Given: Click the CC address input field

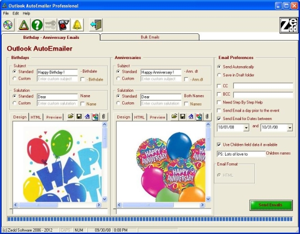Looking at the screenshot, I should pos(263,86).
